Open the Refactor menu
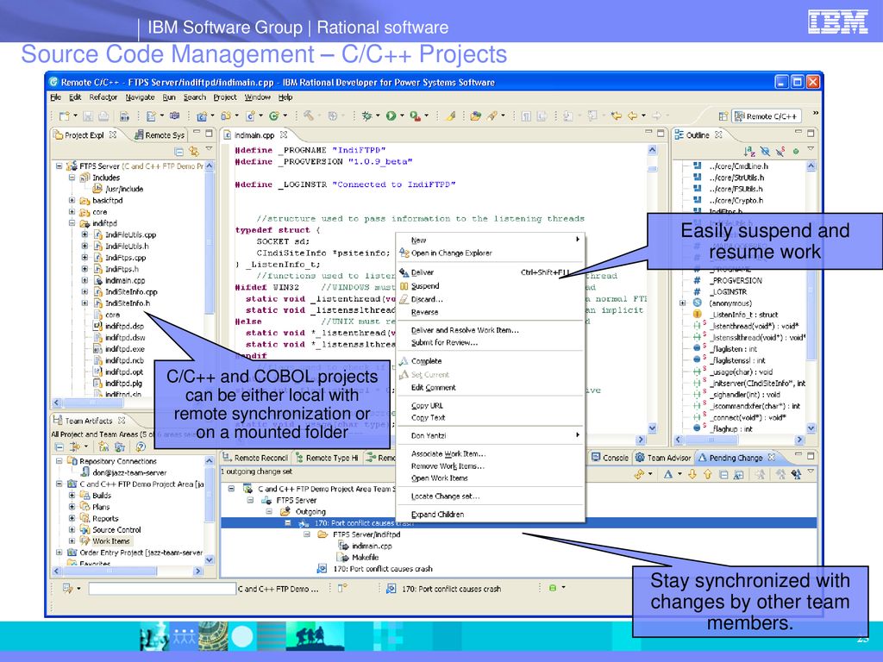This screenshot has height=662, width=883. click(x=103, y=97)
